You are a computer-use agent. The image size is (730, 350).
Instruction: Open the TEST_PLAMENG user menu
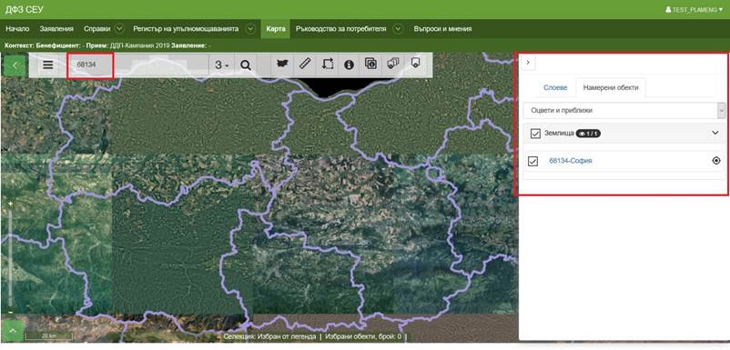(x=695, y=9)
